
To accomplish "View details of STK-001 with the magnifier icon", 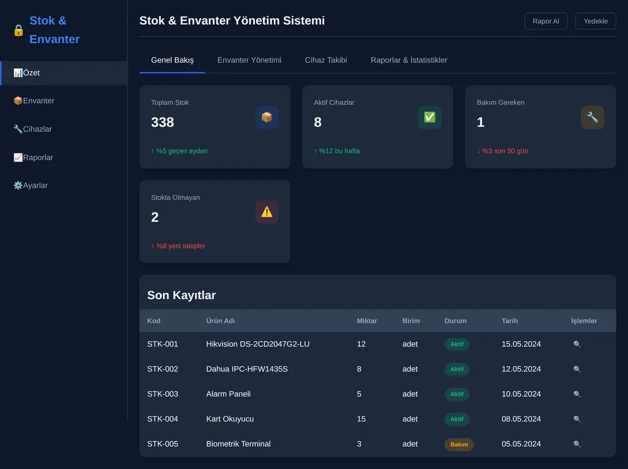I will [577, 344].
